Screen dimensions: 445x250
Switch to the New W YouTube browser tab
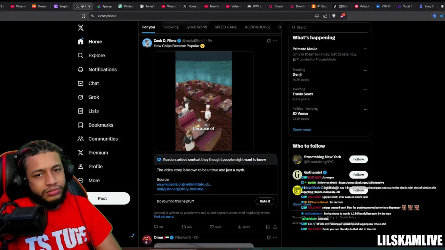pyautogui.click(x=212, y=6)
